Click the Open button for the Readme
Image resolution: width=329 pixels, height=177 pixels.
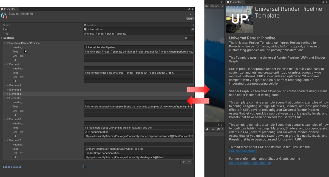coord(190,19)
